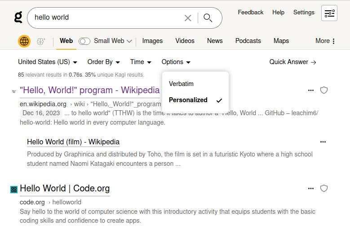This screenshot has height=238, width=350.
Task: Click the en.wikipedia.org URL breadcrumb
Action: point(90,104)
